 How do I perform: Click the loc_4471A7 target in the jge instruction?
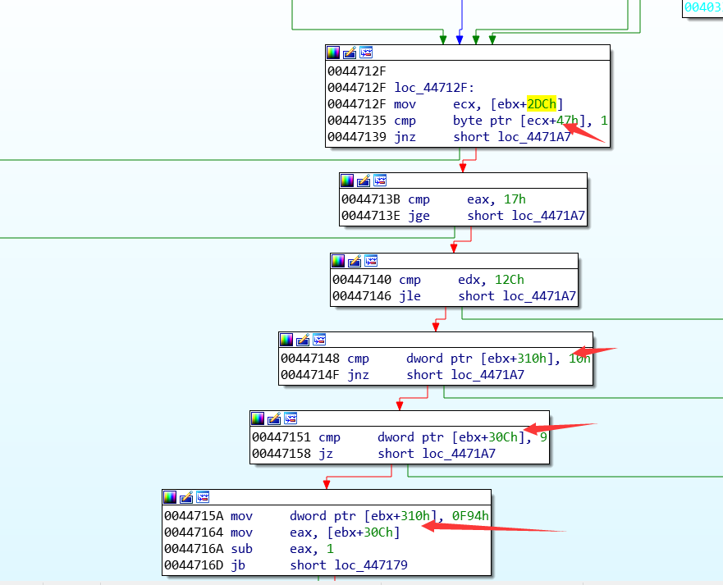coord(548,216)
